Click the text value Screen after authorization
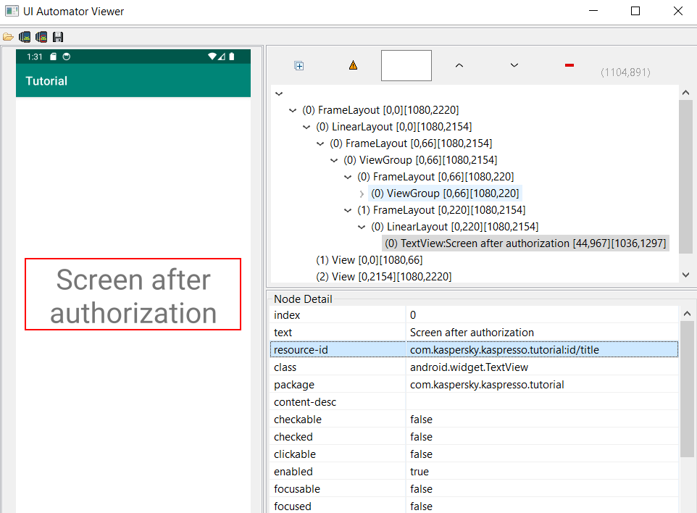697x513 pixels. tap(472, 333)
